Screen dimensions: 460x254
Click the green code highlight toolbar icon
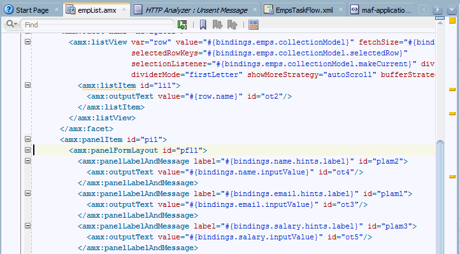tap(182, 25)
